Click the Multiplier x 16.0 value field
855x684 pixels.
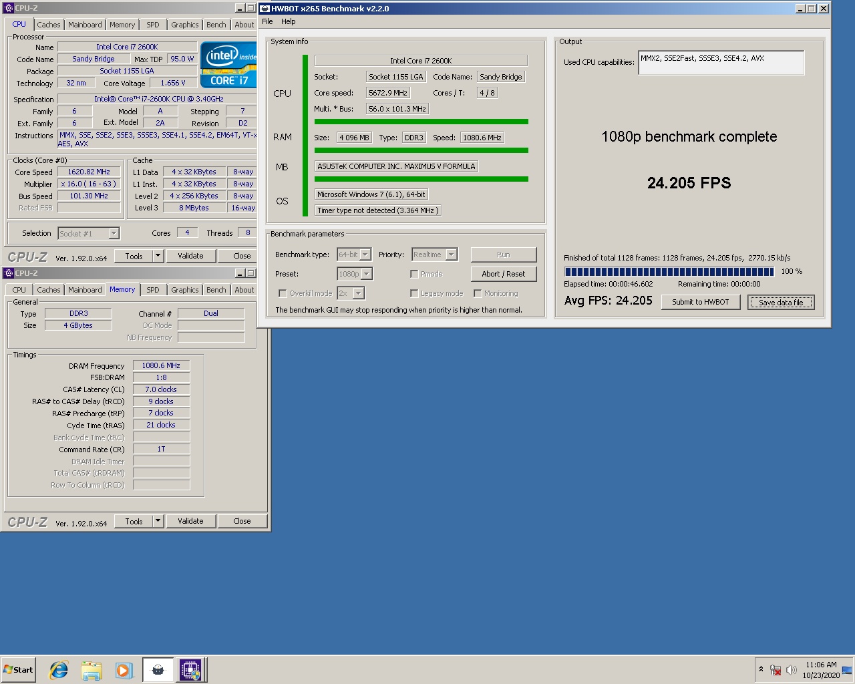point(89,184)
